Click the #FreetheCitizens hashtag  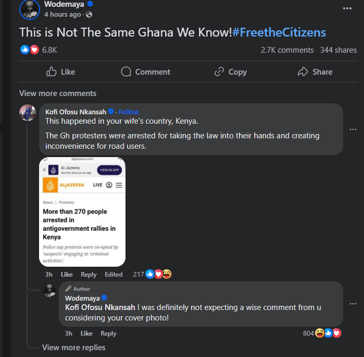tap(279, 32)
